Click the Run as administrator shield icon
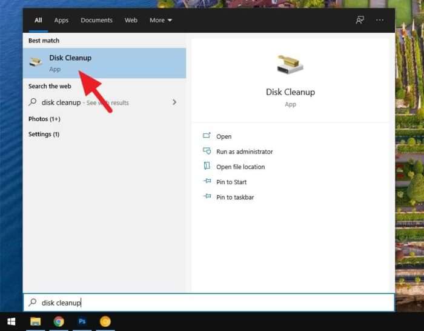 [x=207, y=151]
